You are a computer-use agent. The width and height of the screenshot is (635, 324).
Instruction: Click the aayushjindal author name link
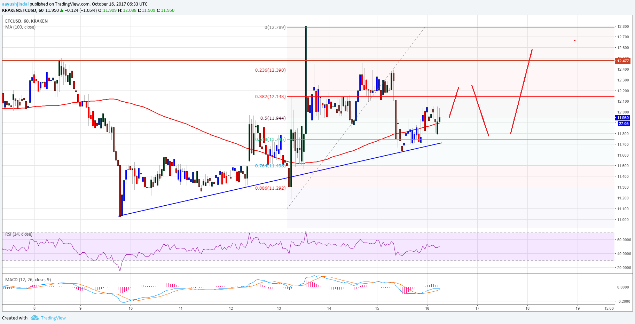tap(15, 4)
